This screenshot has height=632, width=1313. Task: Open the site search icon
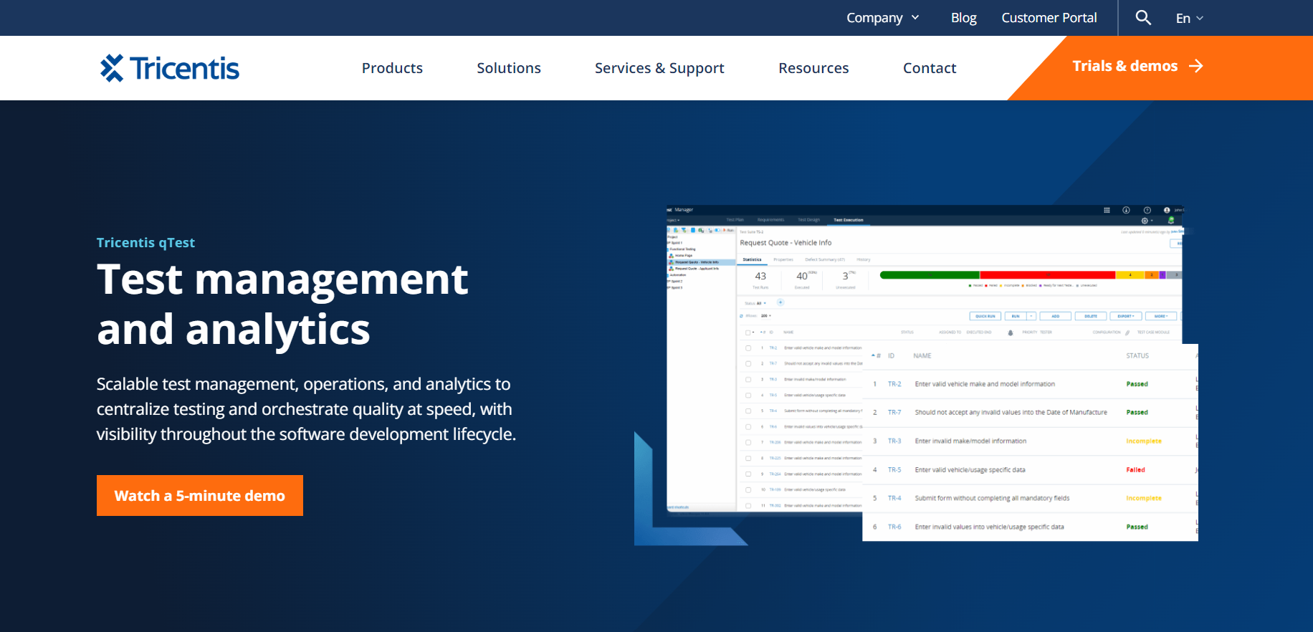1143,17
